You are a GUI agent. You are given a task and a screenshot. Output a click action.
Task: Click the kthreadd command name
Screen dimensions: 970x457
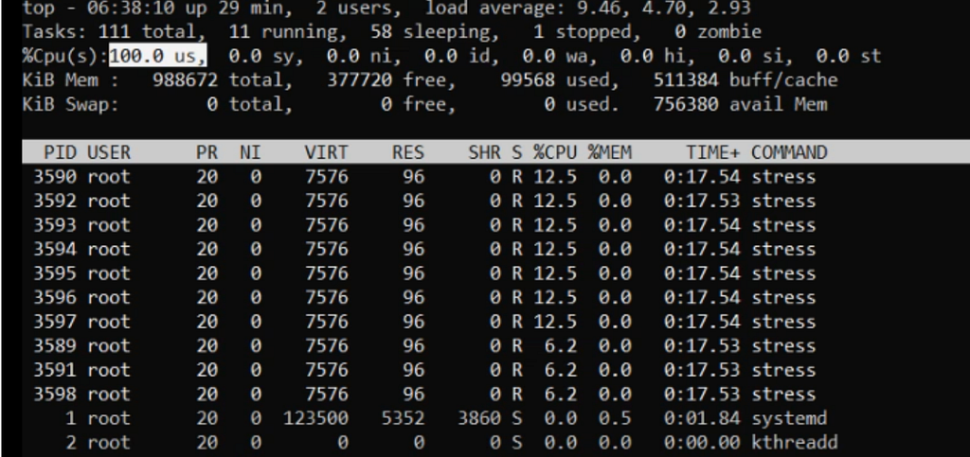(795, 442)
